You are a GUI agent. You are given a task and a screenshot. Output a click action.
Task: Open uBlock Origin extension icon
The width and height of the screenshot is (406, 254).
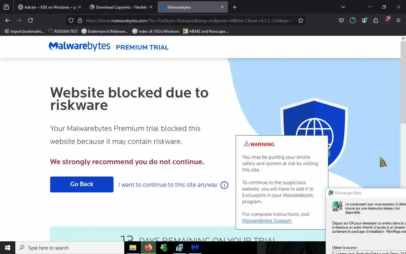click(387, 20)
